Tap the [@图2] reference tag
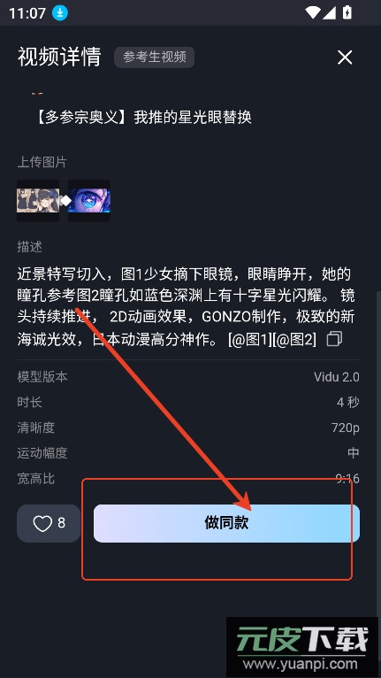This screenshot has height=678, width=381. [294, 339]
